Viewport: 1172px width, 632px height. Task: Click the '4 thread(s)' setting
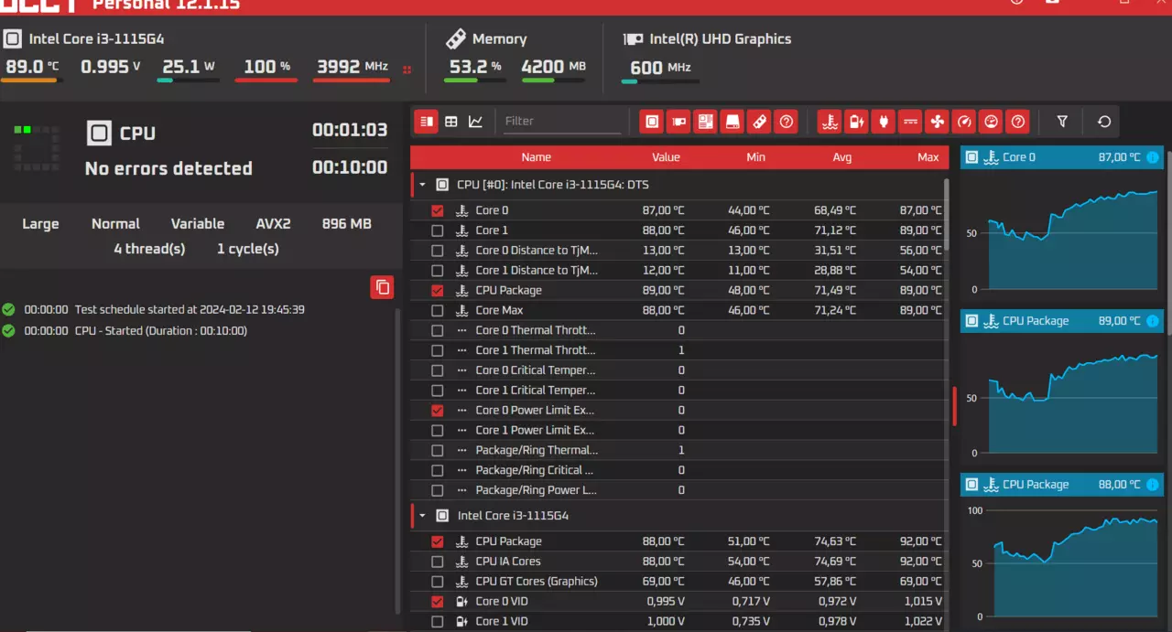(x=149, y=249)
